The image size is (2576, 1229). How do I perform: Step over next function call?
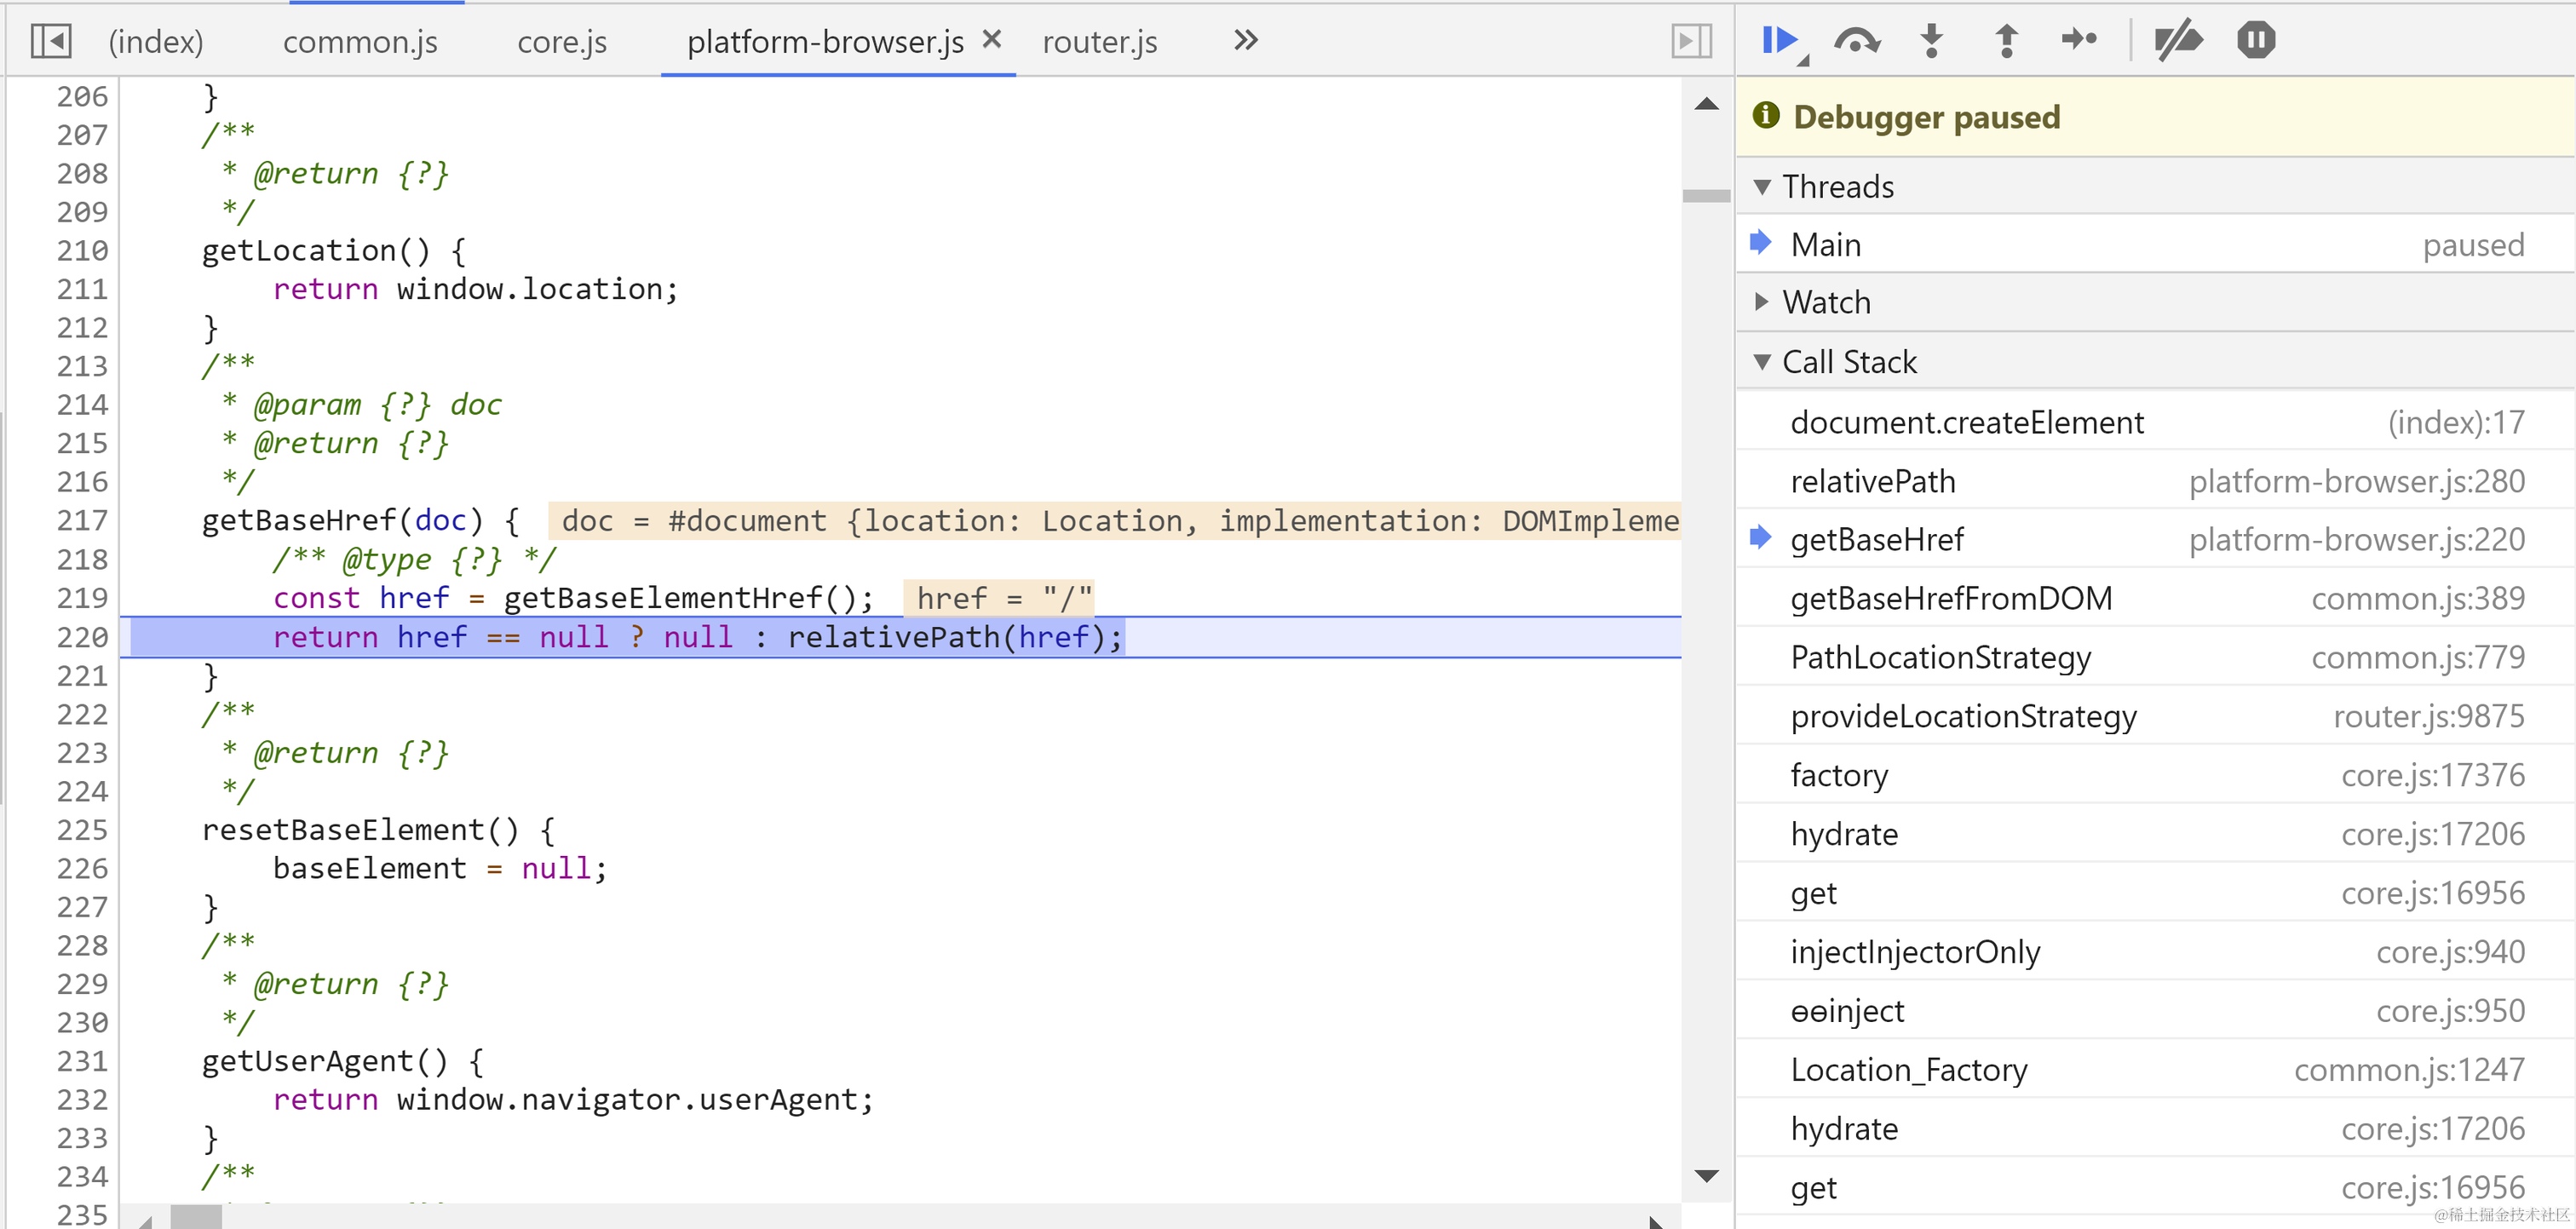coord(1856,40)
